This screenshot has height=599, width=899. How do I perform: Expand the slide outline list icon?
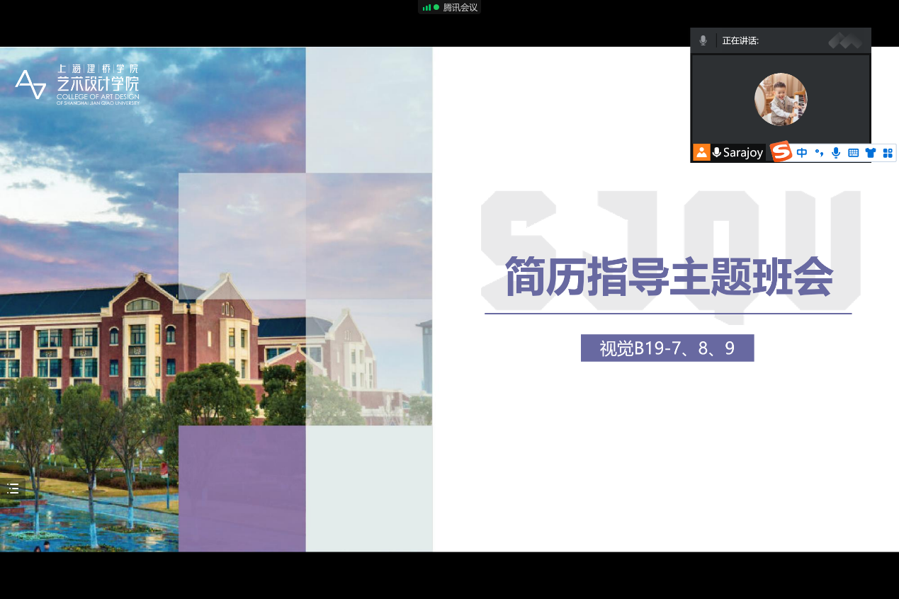point(13,488)
